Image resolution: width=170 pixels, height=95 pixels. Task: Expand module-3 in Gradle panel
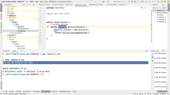[x=155, y=22]
